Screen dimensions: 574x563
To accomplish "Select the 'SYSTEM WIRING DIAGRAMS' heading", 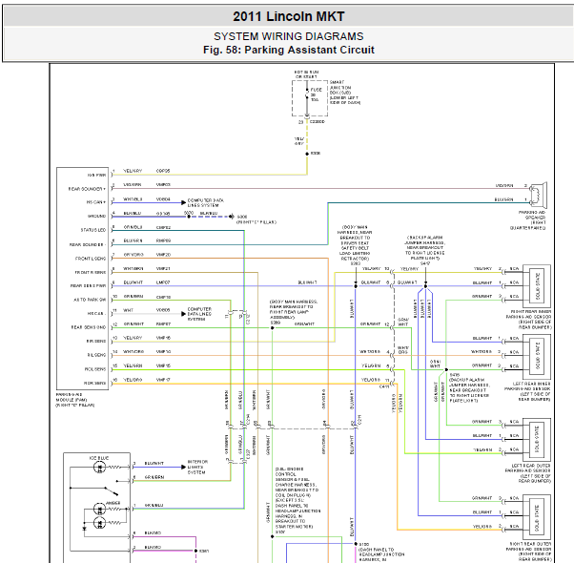I will coord(289,36).
